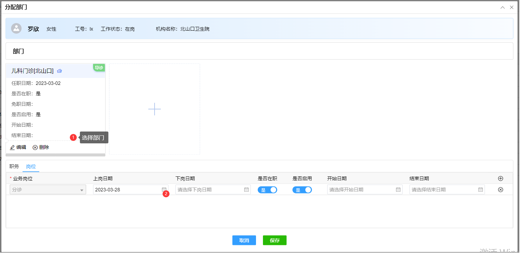The width and height of the screenshot is (520, 254).
Task: Click 删除 to remove the department card
Action: 41,148
